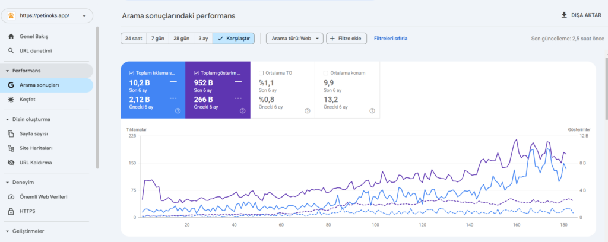Click help icon on Ortalama konum card
The image size is (608, 242).
(x=372, y=111)
